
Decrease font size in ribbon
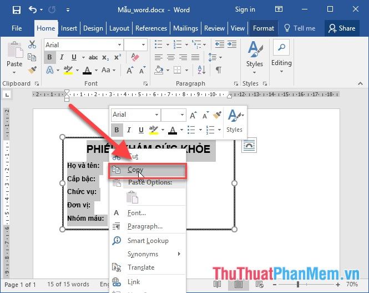pyautogui.click(x=142, y=70)
